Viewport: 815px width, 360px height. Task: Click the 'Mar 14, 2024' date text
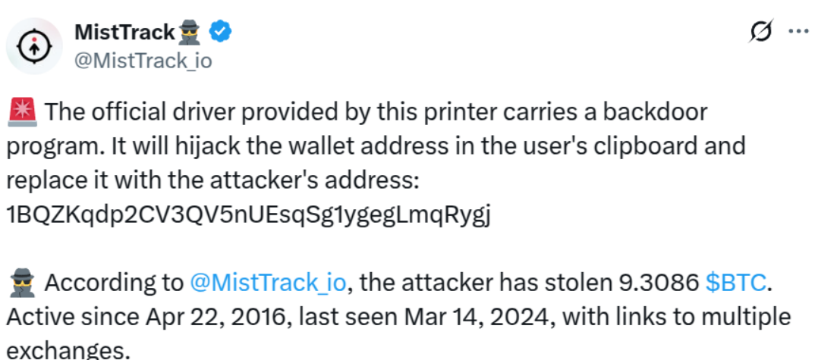click(x=471, y=317)
